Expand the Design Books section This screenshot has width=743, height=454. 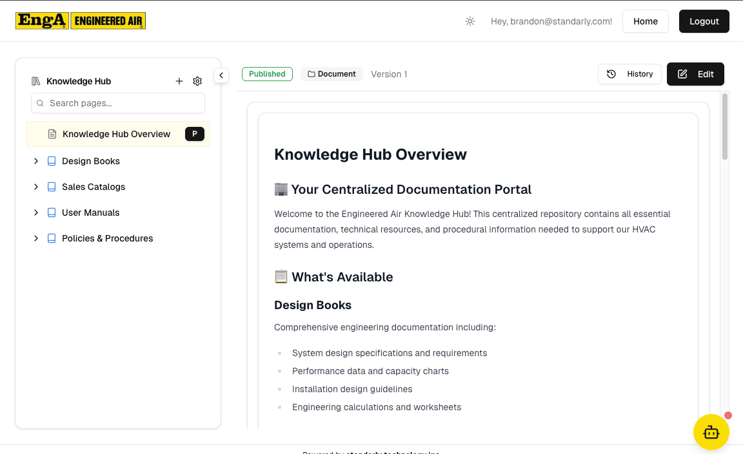(x=36, y=161)
